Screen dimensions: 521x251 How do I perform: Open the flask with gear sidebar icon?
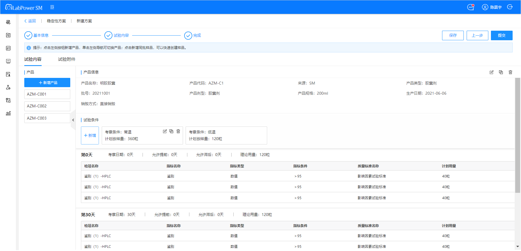pos(8,87)
